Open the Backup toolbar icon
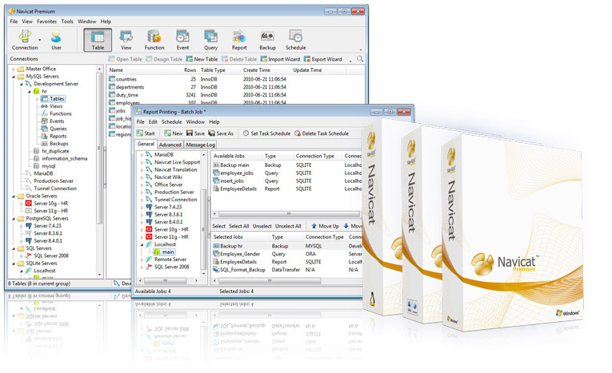 click(x=267, y=39)
